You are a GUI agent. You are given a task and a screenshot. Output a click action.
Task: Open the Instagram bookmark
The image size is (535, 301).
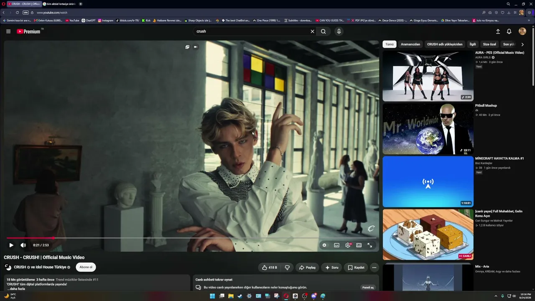(x=106, y=20)
